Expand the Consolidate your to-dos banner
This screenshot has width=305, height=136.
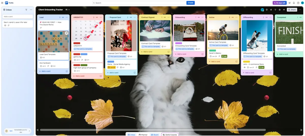[29, 131]
